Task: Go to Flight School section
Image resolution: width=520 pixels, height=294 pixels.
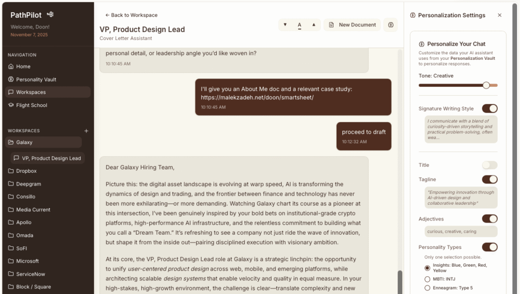Action: 31,105
